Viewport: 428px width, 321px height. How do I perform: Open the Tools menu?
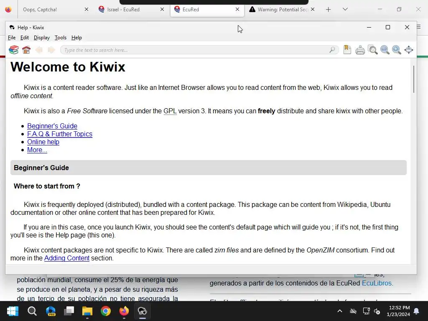[x=61, y=38]
